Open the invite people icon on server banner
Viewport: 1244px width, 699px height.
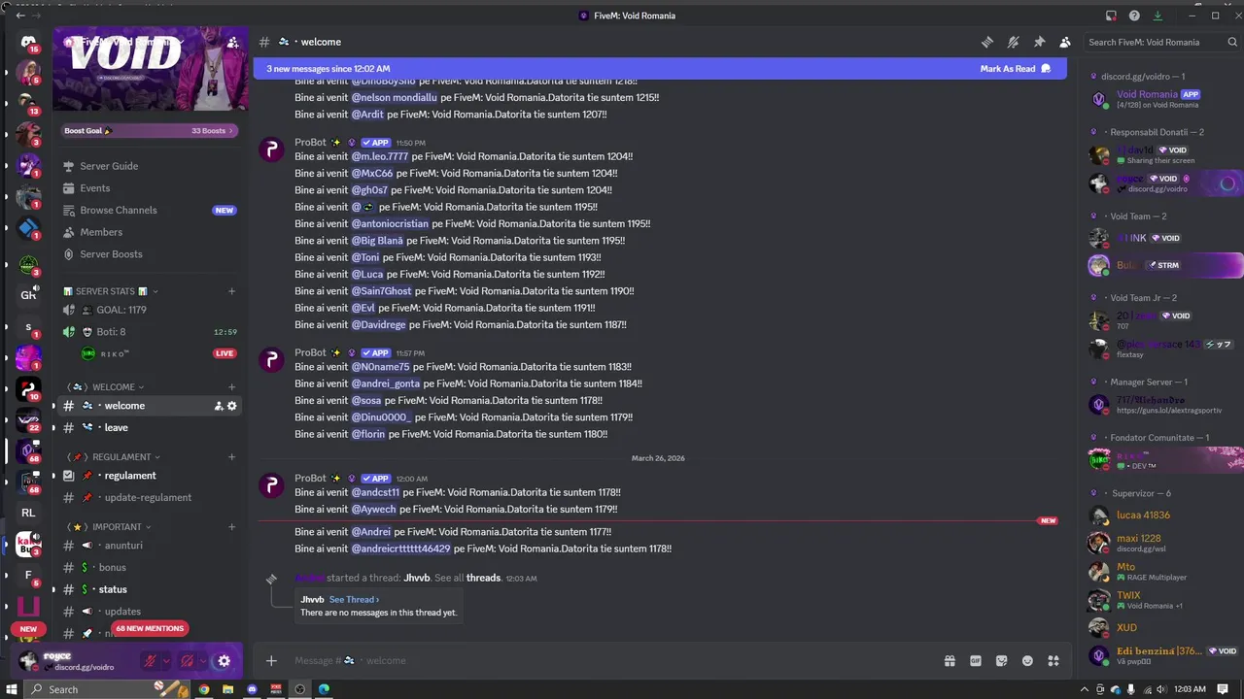233,42
